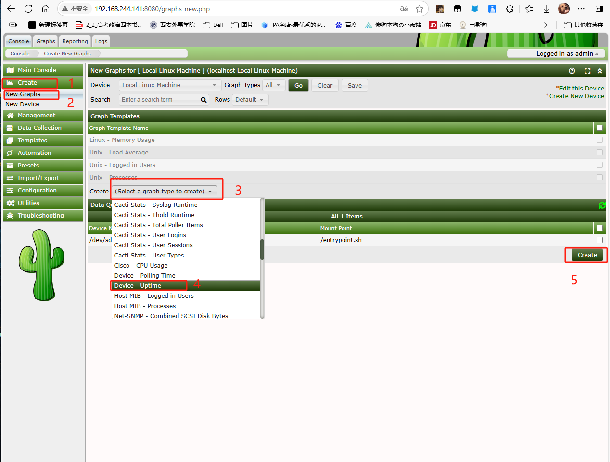The width and height of the screenshot is (610, 462).
Task: Check Linux - Memory Usage checkbox
Action: 599,140
